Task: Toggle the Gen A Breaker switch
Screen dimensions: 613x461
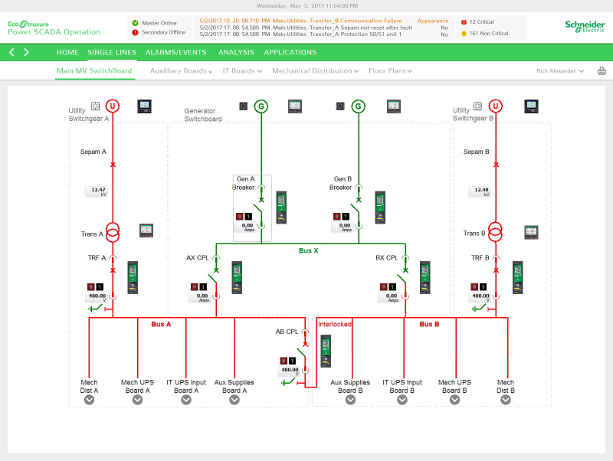Action: click(261, 207)
